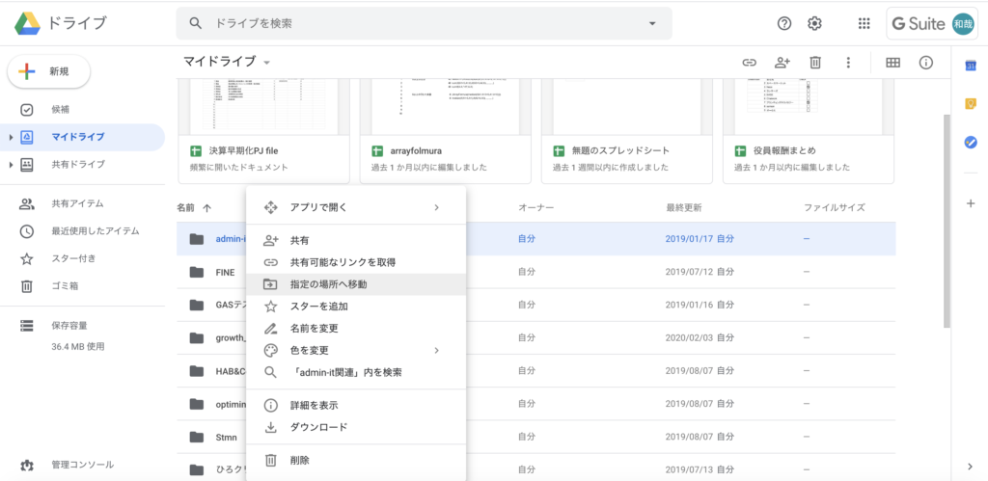Click the 2019/01/17 date in selected row
This screenshot has height=481, width=988.
coord(700,239)
